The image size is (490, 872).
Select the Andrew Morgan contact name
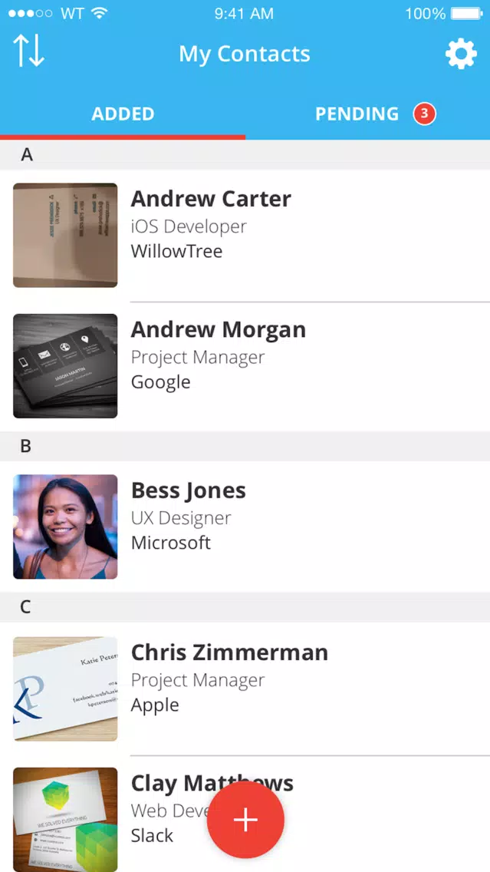pyautogui.click(x=219, y=329)
